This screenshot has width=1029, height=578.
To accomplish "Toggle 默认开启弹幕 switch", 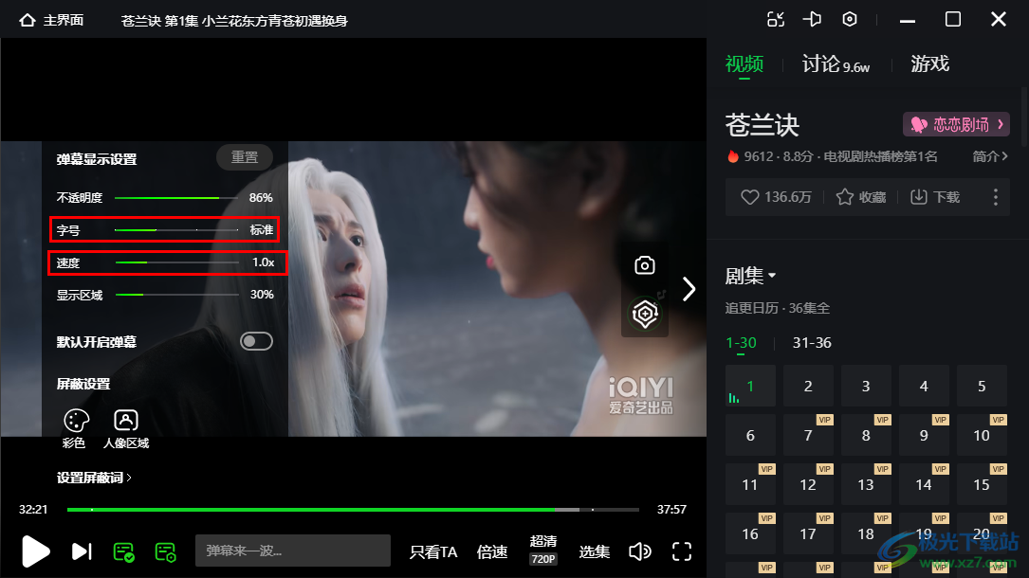I will [256, 341].
